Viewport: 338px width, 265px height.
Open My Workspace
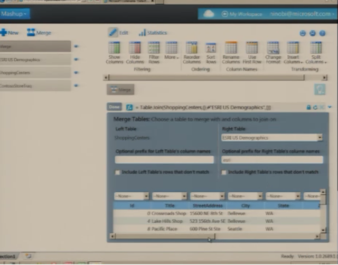coord(242,14)
